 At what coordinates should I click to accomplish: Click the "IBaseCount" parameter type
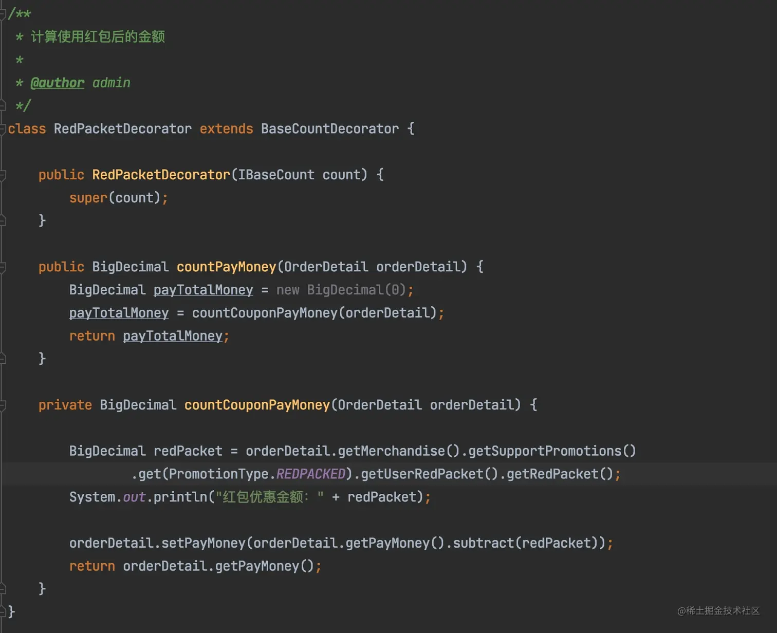tap(276, 175)
